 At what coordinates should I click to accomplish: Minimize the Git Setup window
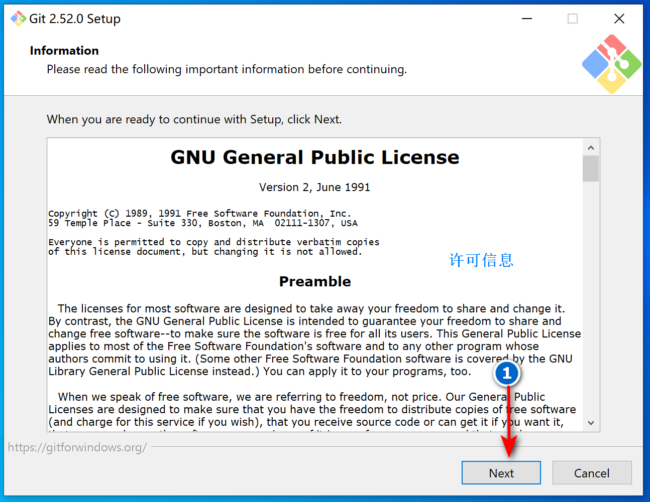(527, 19)
